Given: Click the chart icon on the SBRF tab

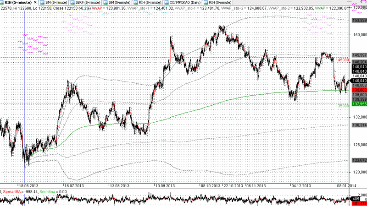Looking at the screenshot, I should 72,2.
